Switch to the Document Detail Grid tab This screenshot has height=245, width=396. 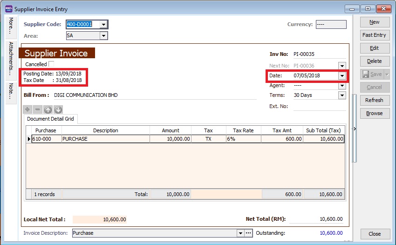(51, 119)
